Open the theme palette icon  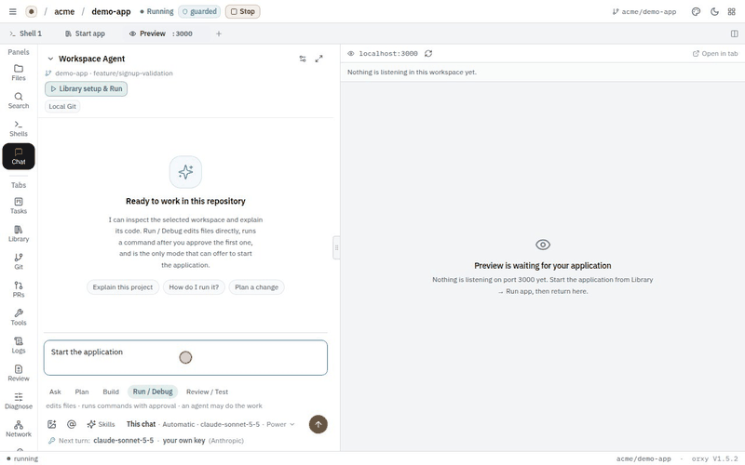click(696, 11)
